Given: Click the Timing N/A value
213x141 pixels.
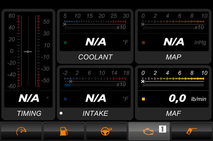Looking at the screenshot, I should tap(29, 98).
